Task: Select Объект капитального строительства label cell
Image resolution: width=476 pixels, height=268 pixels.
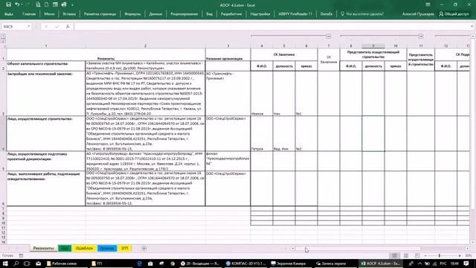Action: point(46,66)
